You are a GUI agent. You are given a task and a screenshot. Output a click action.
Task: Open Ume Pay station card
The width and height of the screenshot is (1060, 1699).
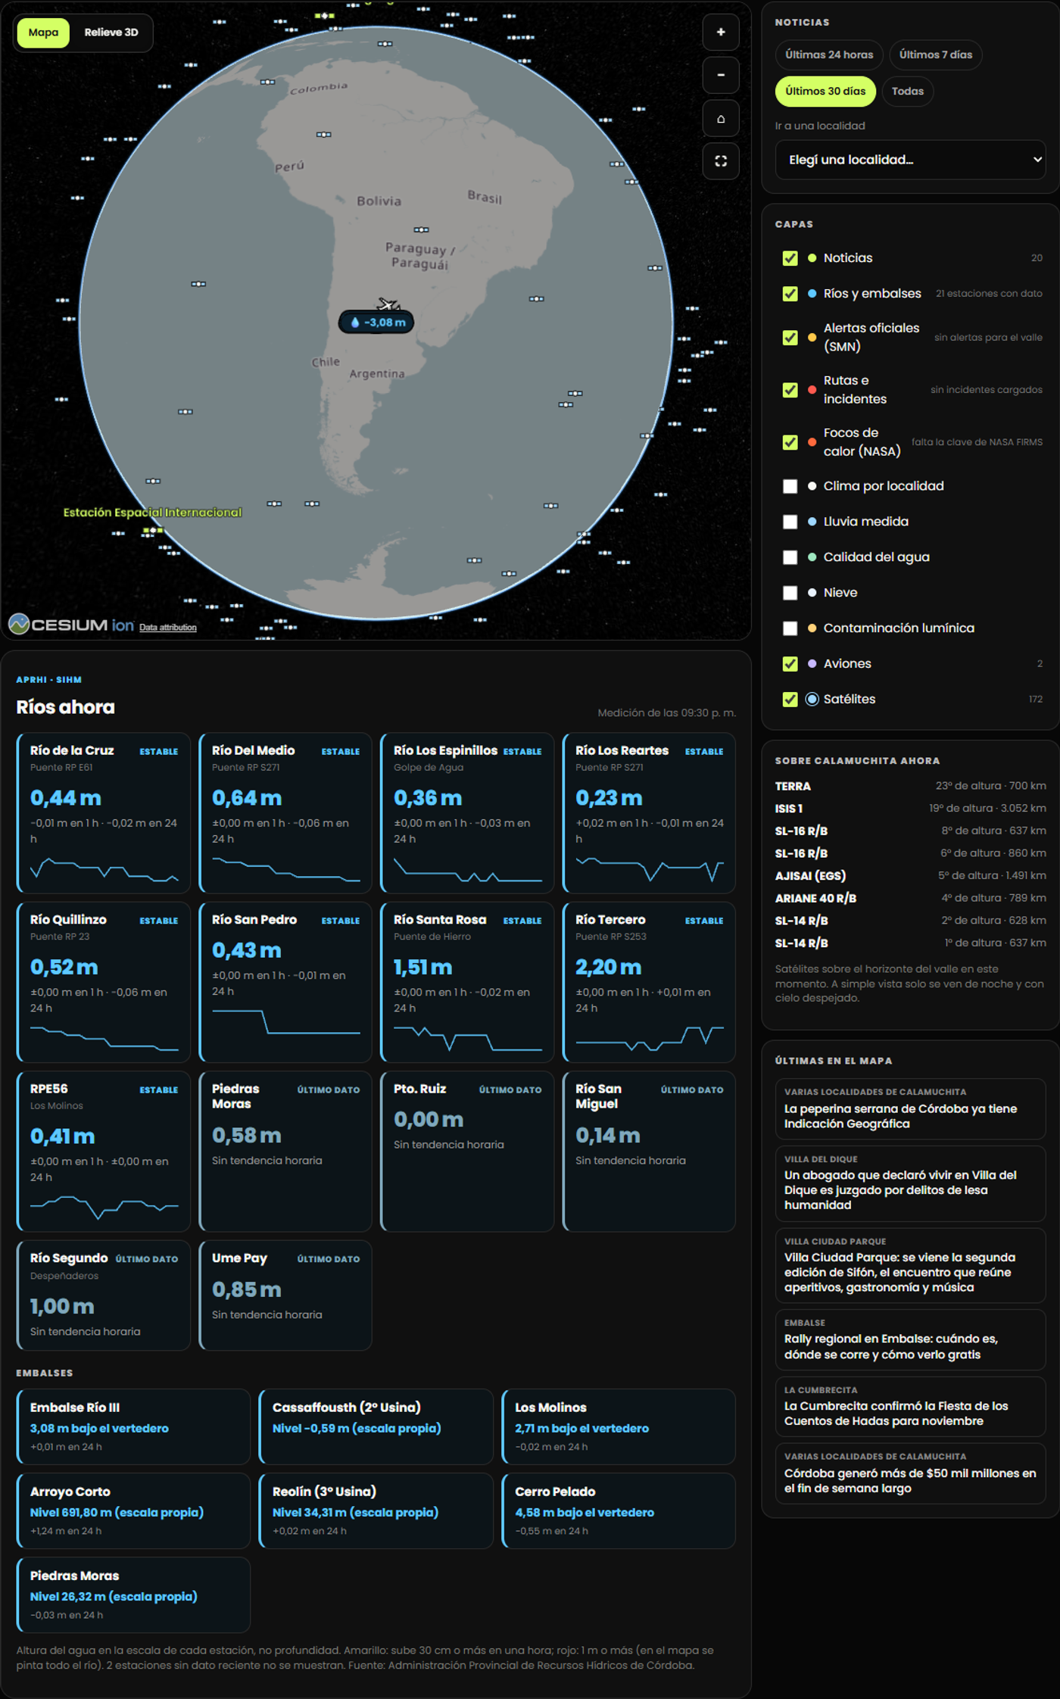285,1295
